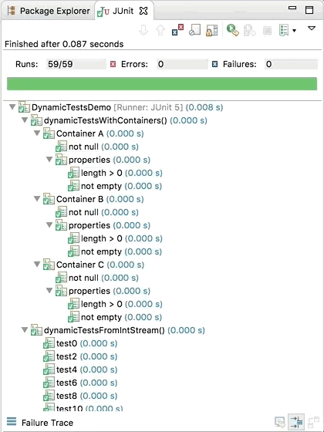Open the JUnit View Menu triangle

312,28
